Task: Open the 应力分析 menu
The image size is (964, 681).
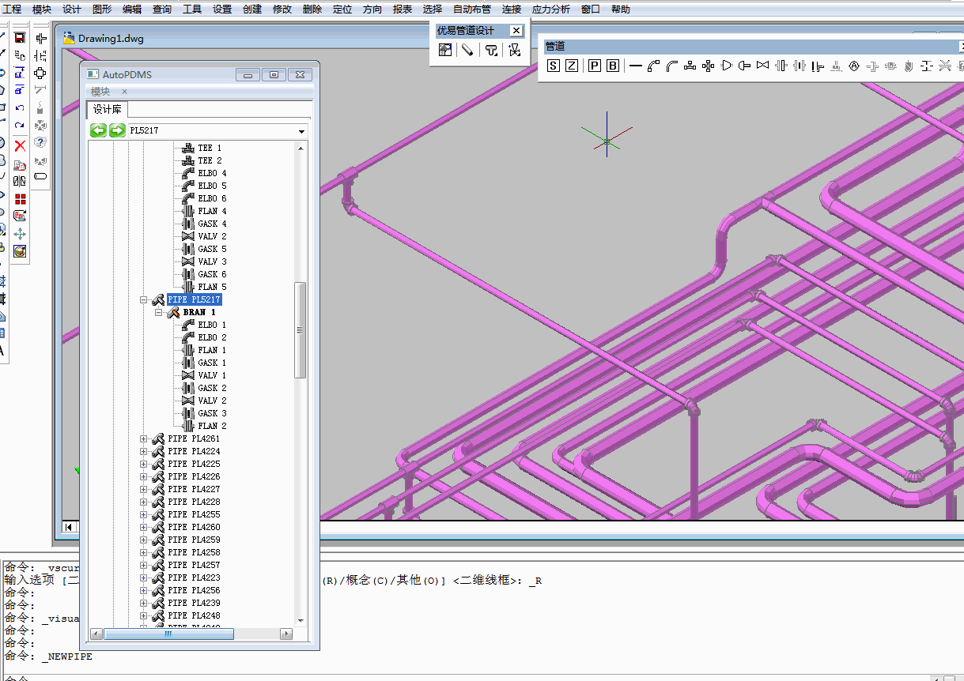Action: (x=550, y=9)
